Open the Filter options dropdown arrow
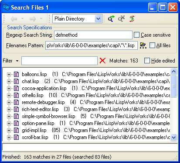The width and height of the screenshot is (180, 163). pyautogui.click(x=17, y=61)
